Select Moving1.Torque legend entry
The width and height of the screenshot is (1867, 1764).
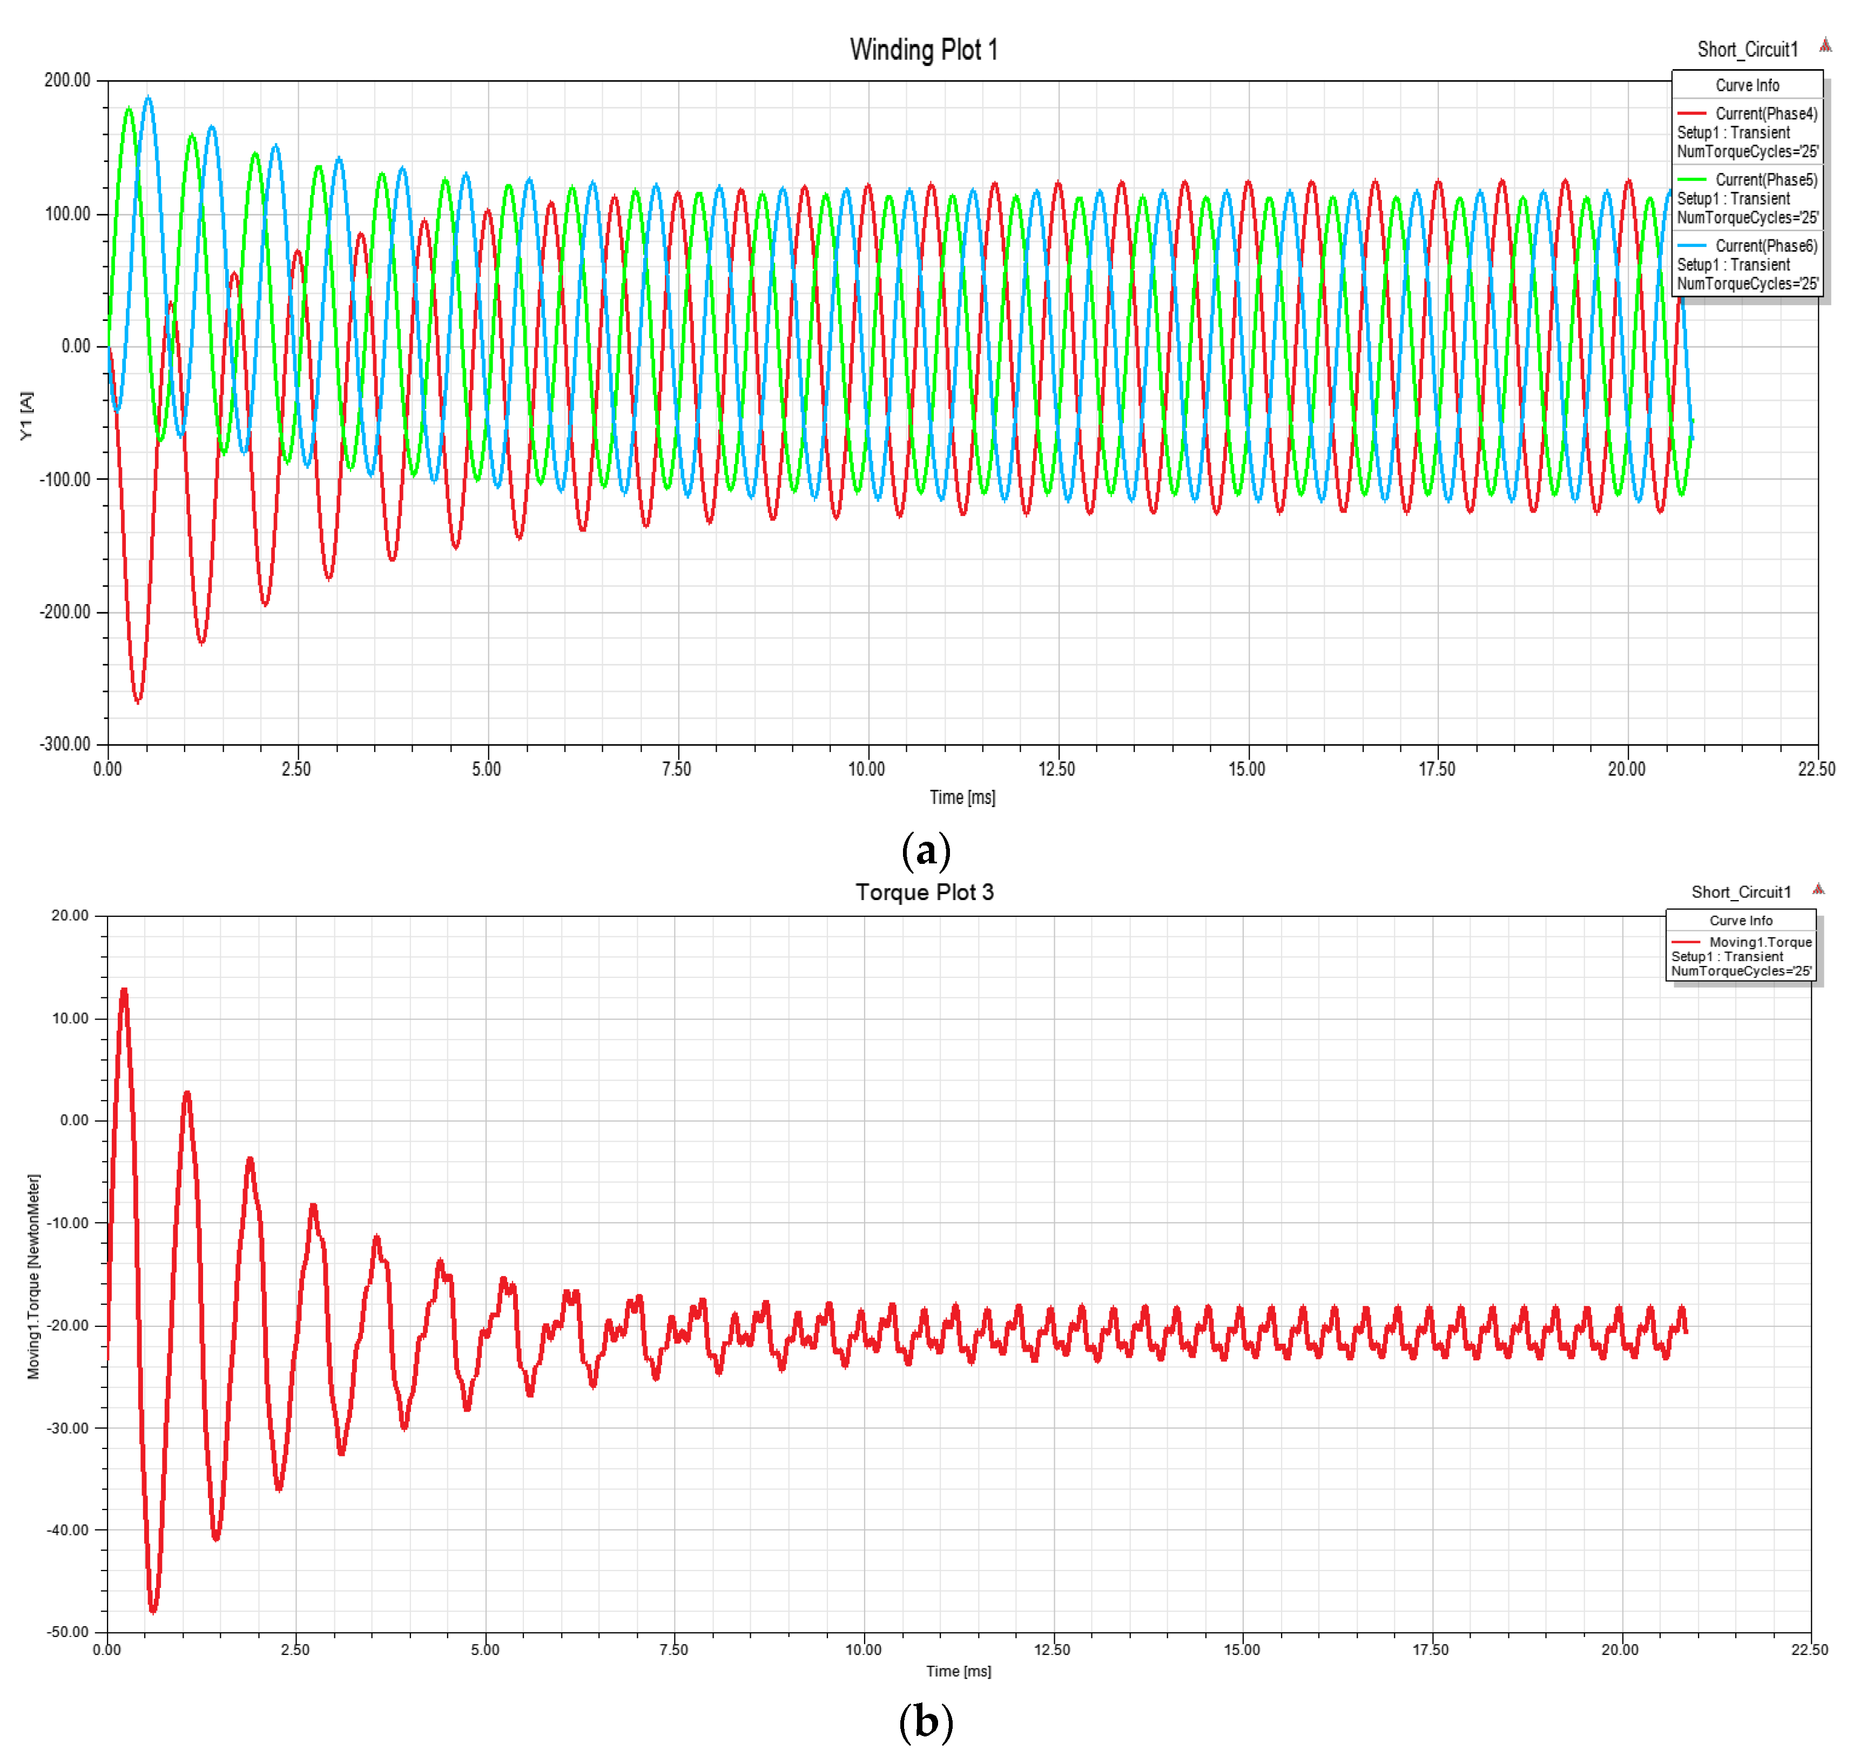coord(1760,942)
